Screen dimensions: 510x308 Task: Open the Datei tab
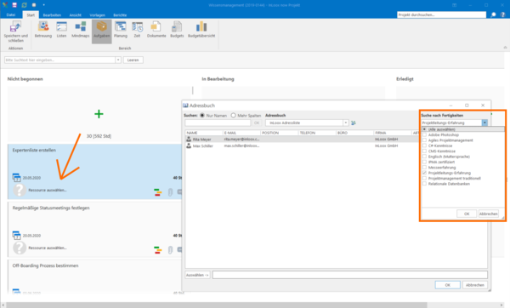(x=11, y=15)
